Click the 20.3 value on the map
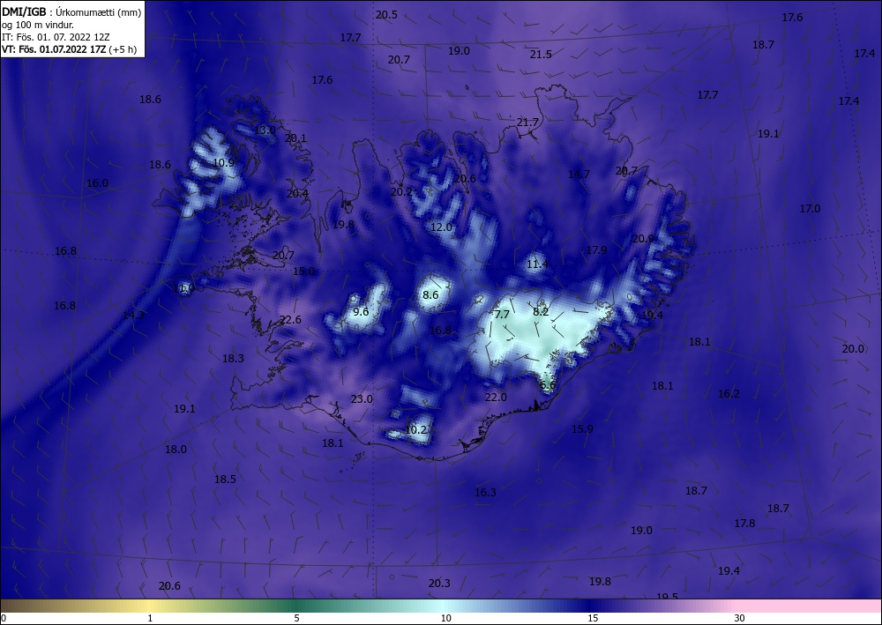882x625 pixels. [x=439, y=583]
